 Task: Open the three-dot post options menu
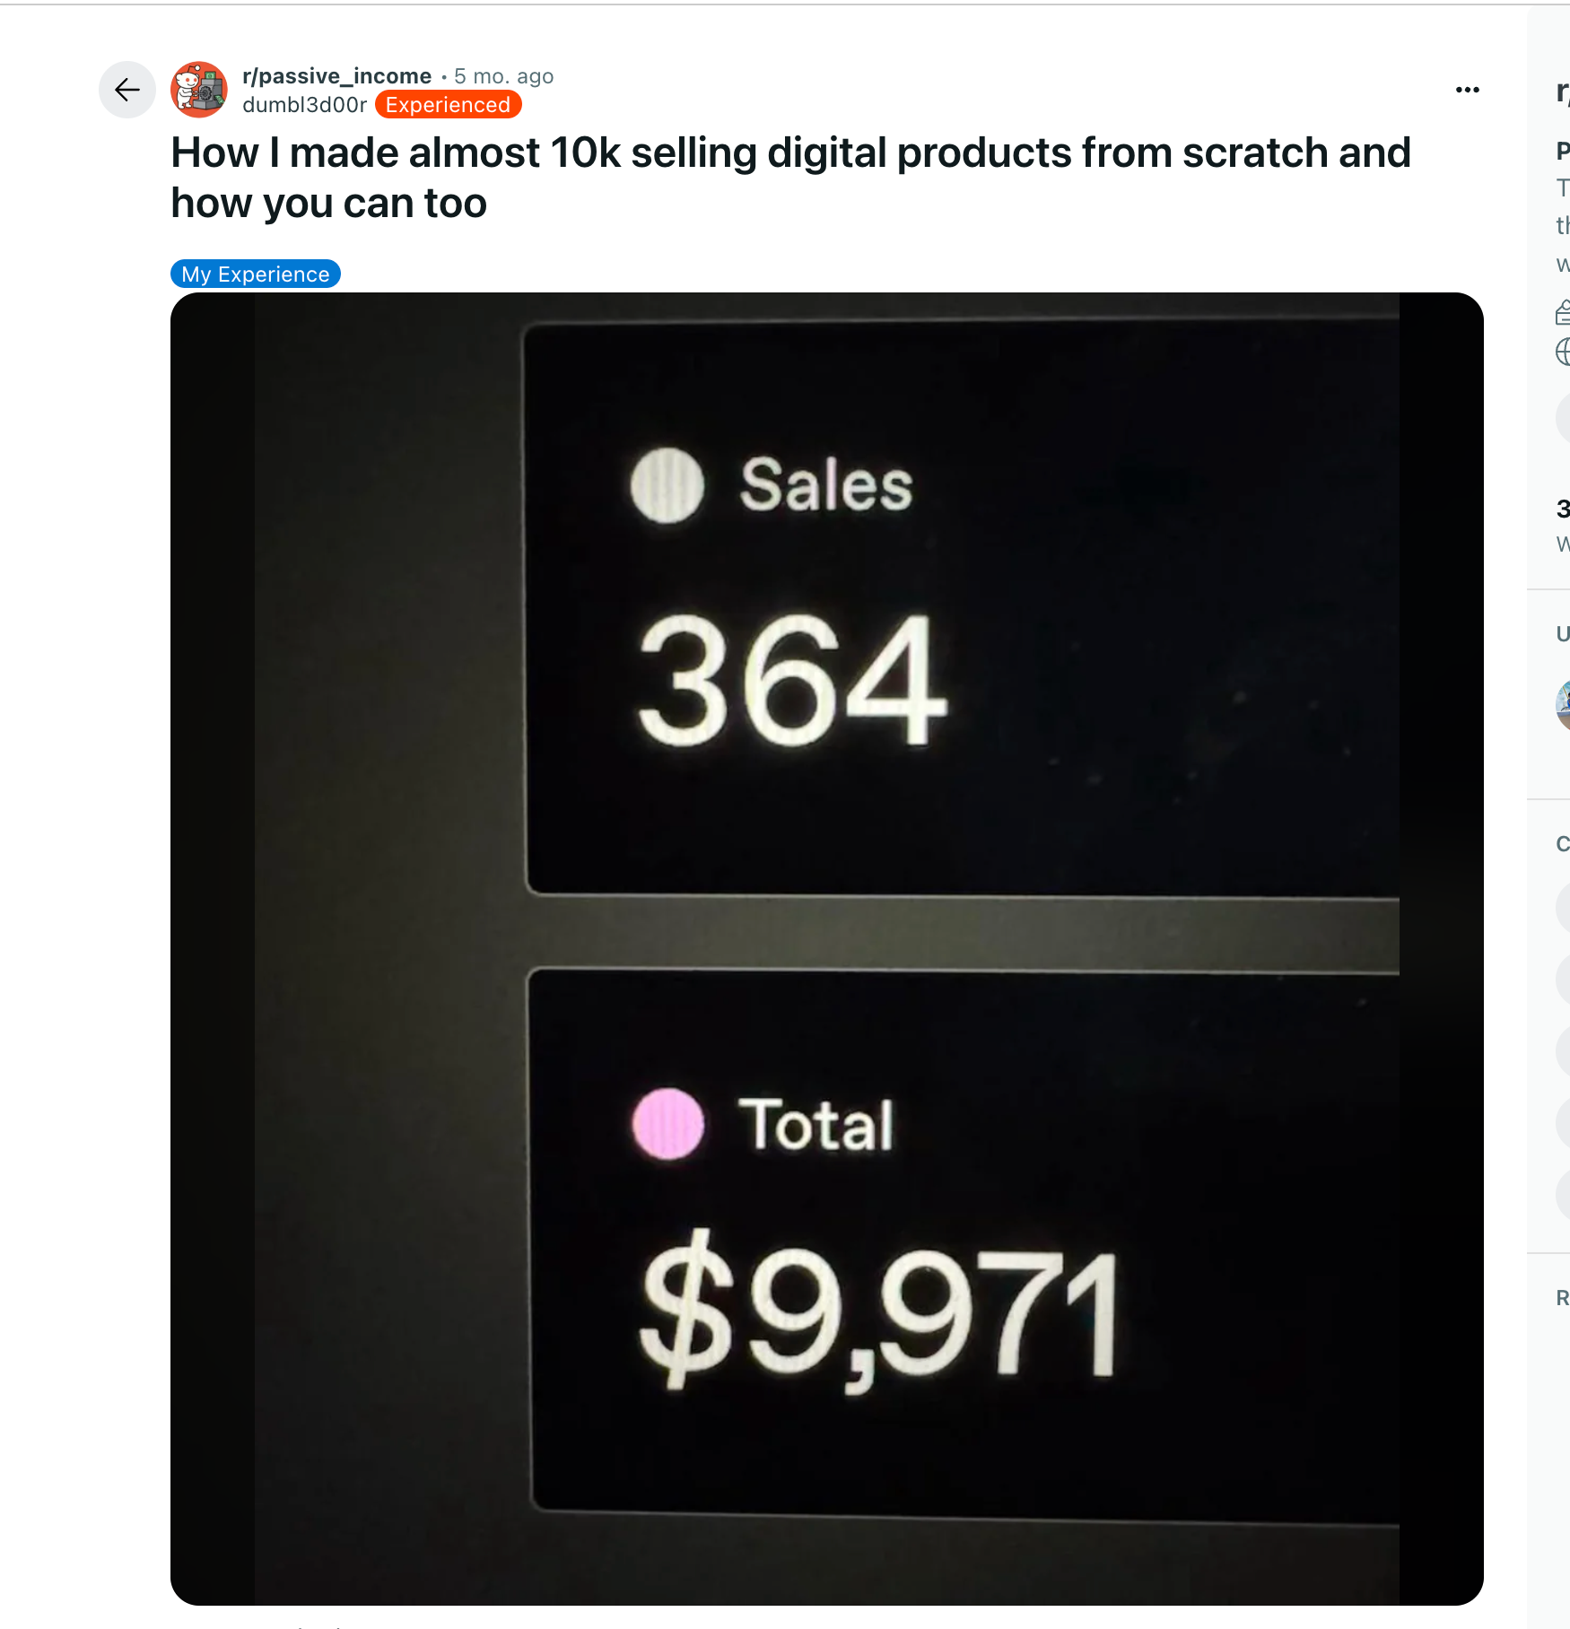(x=1467, y=90)
